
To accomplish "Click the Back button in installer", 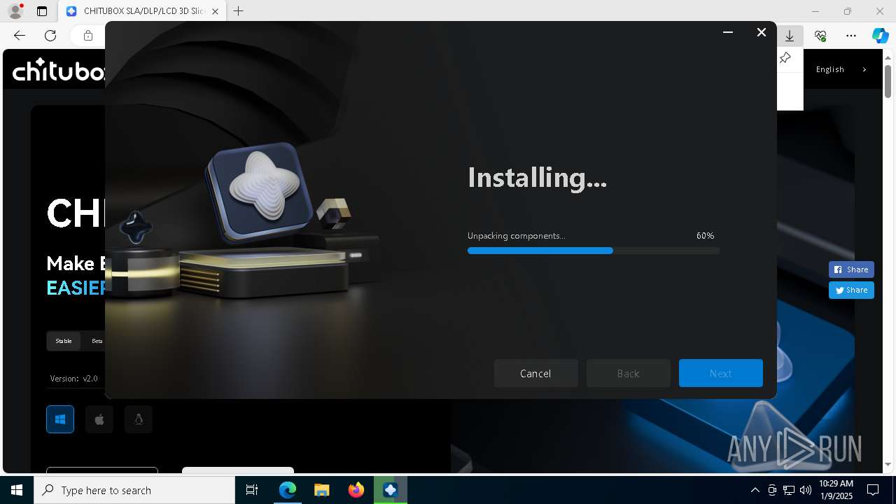I will (628, 373).
